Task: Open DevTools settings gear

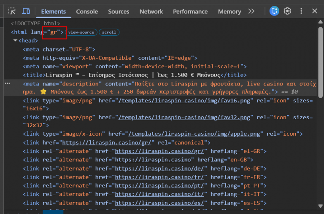Action: [287, 11]
